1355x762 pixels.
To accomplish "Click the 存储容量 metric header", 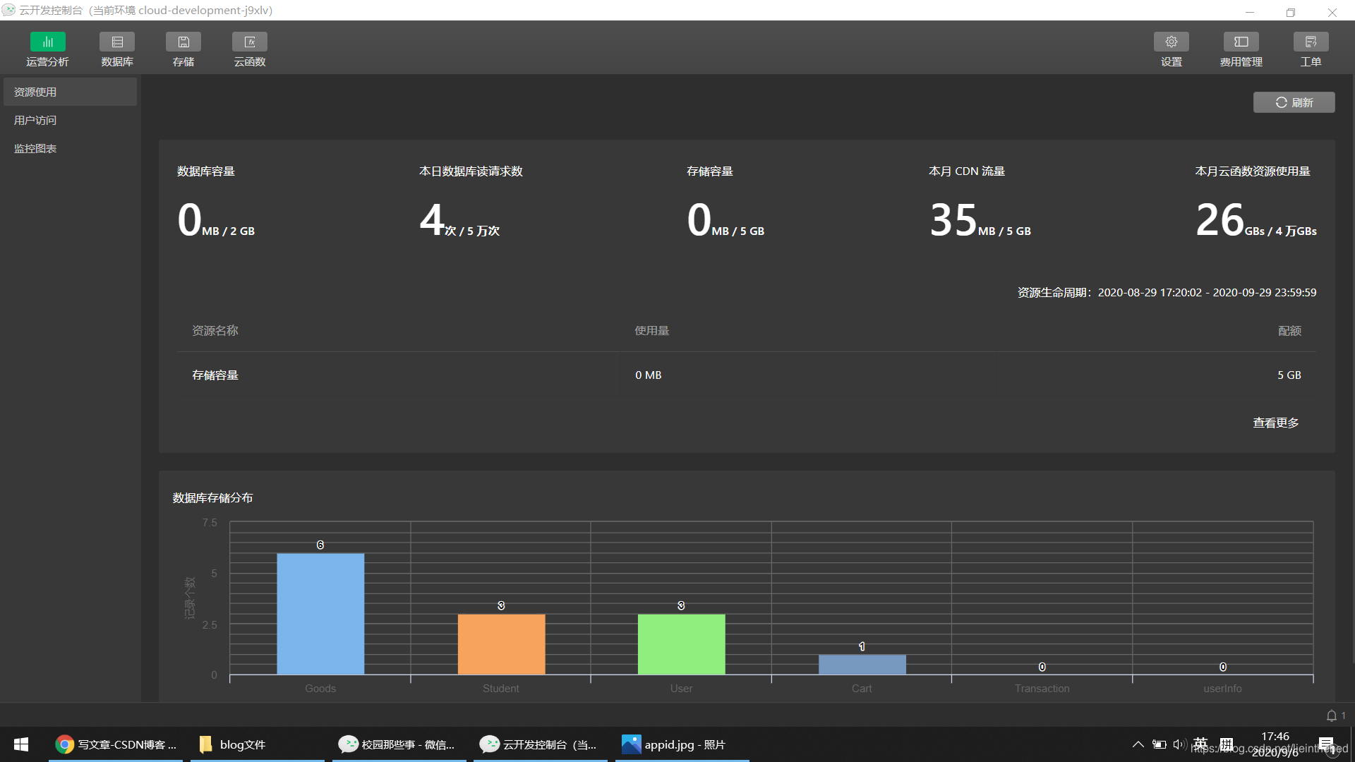I will [710, 171].
